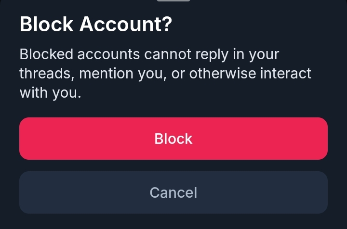Click the blocked accounts description text
Viewport: 347px width, 229px height.
coord(165,73)
